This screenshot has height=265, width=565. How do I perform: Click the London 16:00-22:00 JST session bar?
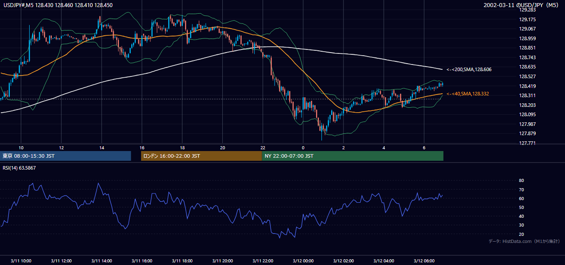click(x=202, y=156)
